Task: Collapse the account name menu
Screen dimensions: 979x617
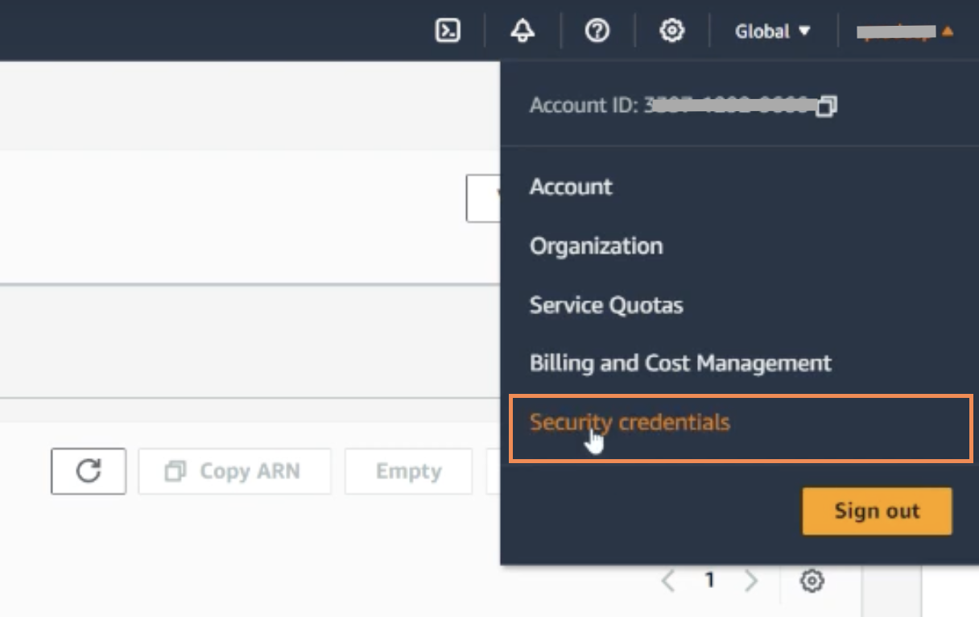Action: [905, 31]
